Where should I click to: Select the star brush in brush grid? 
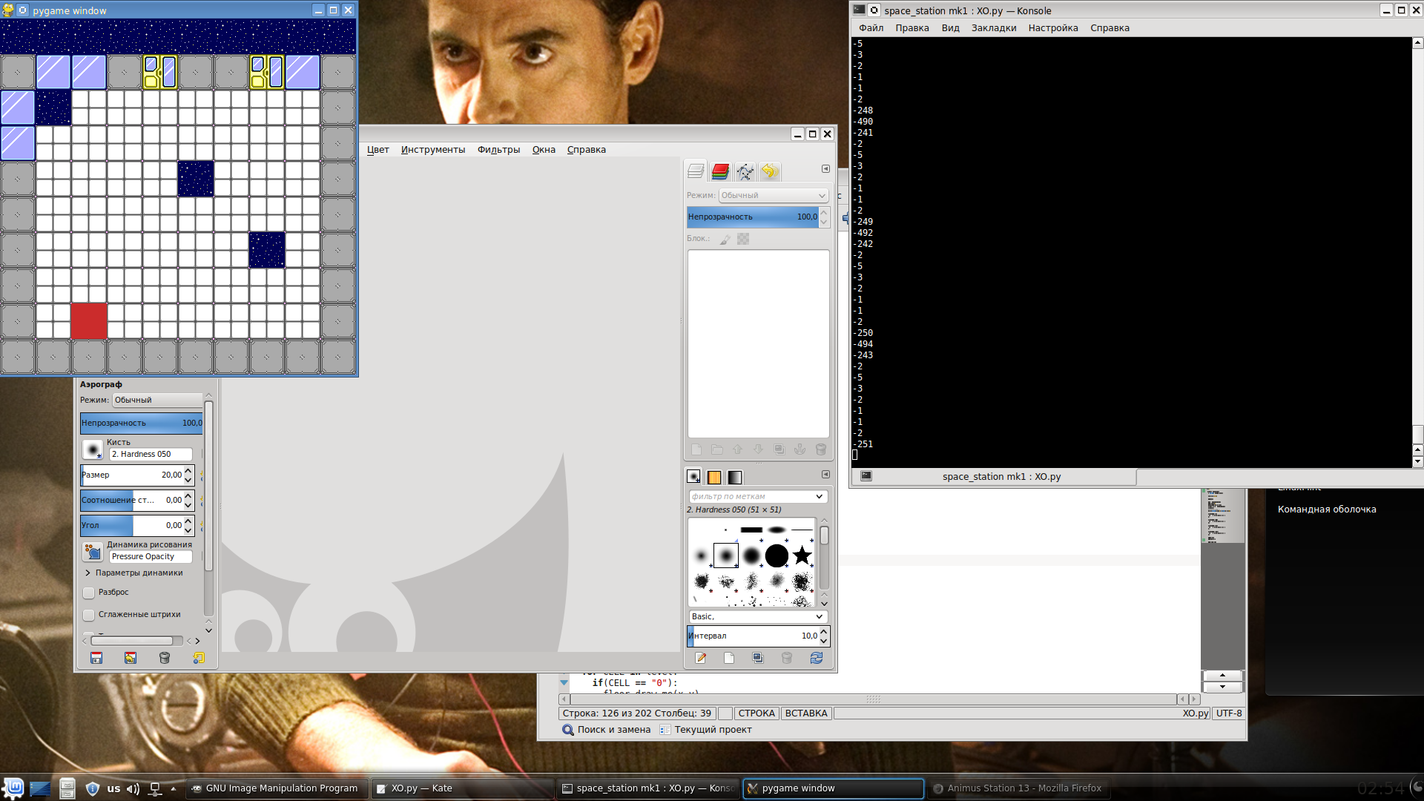802,556
